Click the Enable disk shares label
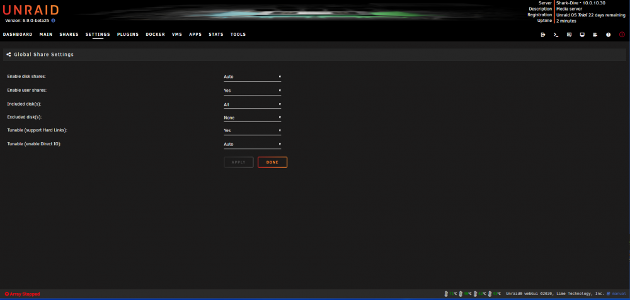Screen dimensions: 630x300 26,76
